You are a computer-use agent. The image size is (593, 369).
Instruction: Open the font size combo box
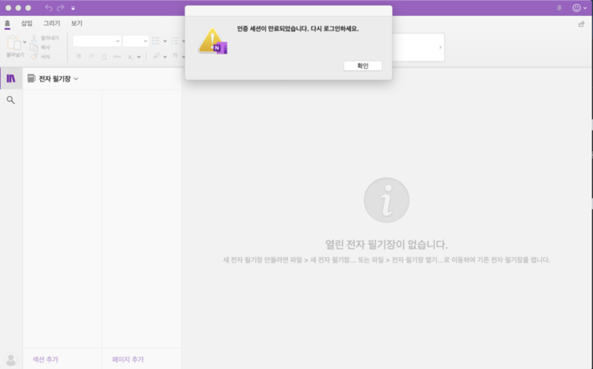[x=135, y=41]
